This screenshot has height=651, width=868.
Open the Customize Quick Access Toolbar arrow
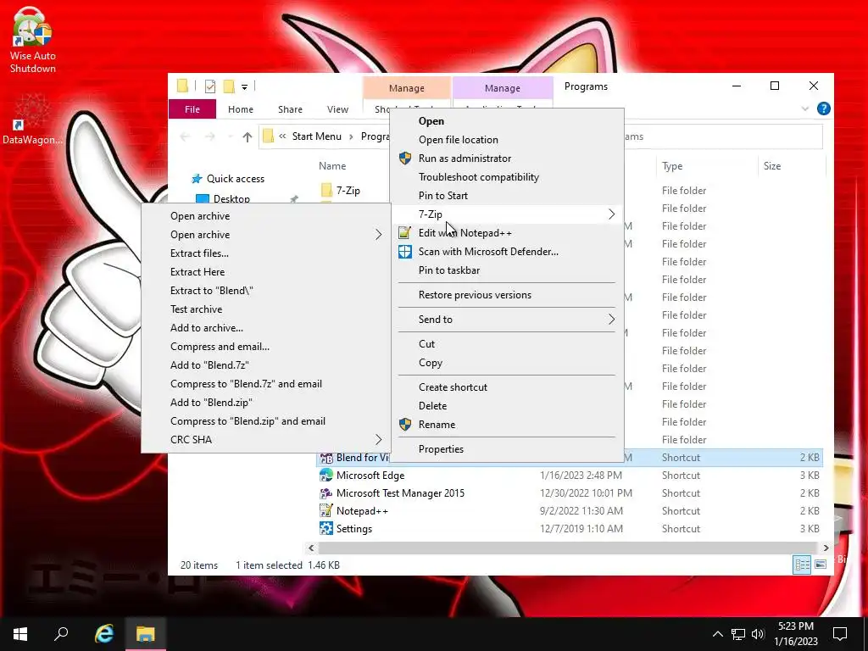coord(244,87)
